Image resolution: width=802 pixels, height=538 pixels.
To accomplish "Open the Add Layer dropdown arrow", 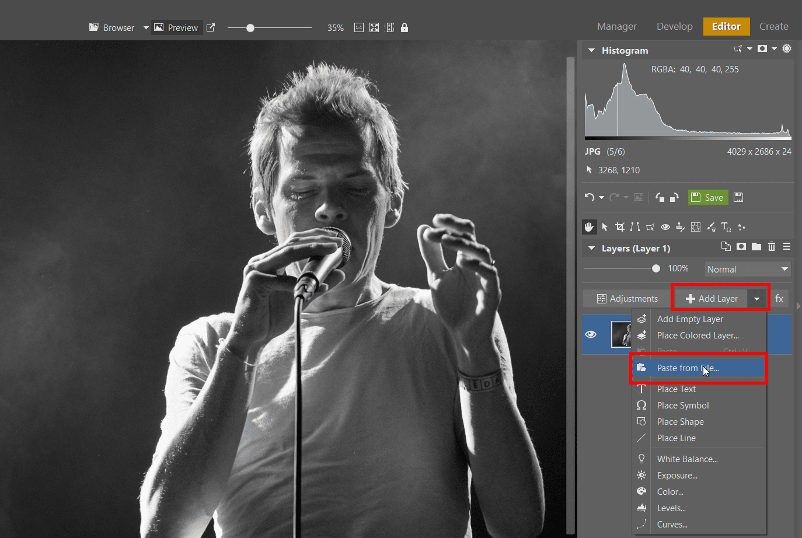I will tap(756, 299).
